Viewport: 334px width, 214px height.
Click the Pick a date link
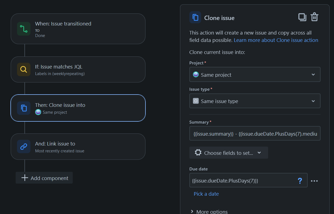206,194
